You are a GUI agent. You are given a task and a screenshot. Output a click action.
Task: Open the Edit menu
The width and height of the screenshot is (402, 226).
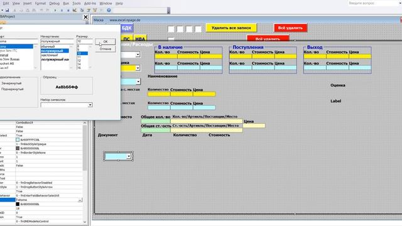[x=6, y=3]
